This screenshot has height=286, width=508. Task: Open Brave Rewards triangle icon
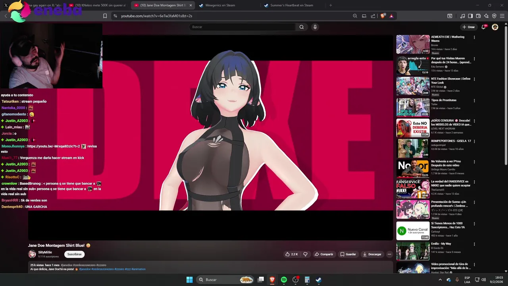click(391, 16)
